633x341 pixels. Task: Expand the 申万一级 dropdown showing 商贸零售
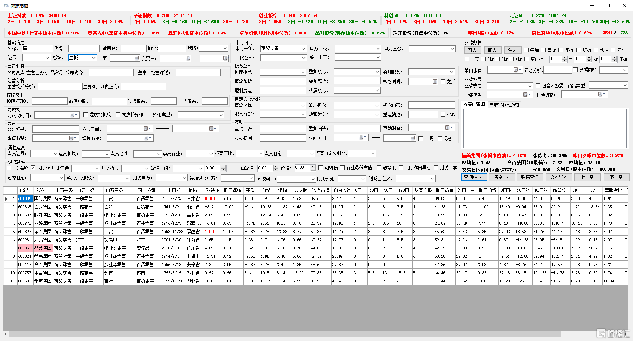coord(283,48)
